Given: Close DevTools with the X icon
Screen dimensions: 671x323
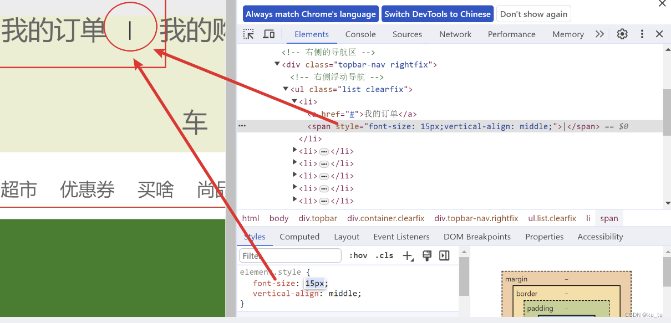Looking at the screenshot, I should (659, 34).
